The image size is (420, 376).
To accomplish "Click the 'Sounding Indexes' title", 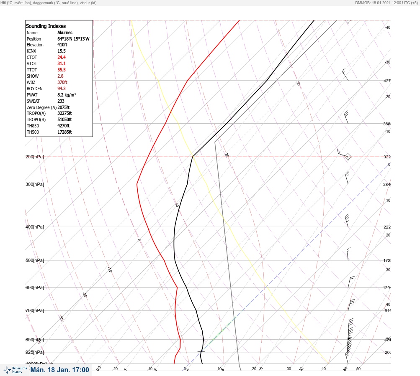I will pyautogui.click(x=46, y=26).
